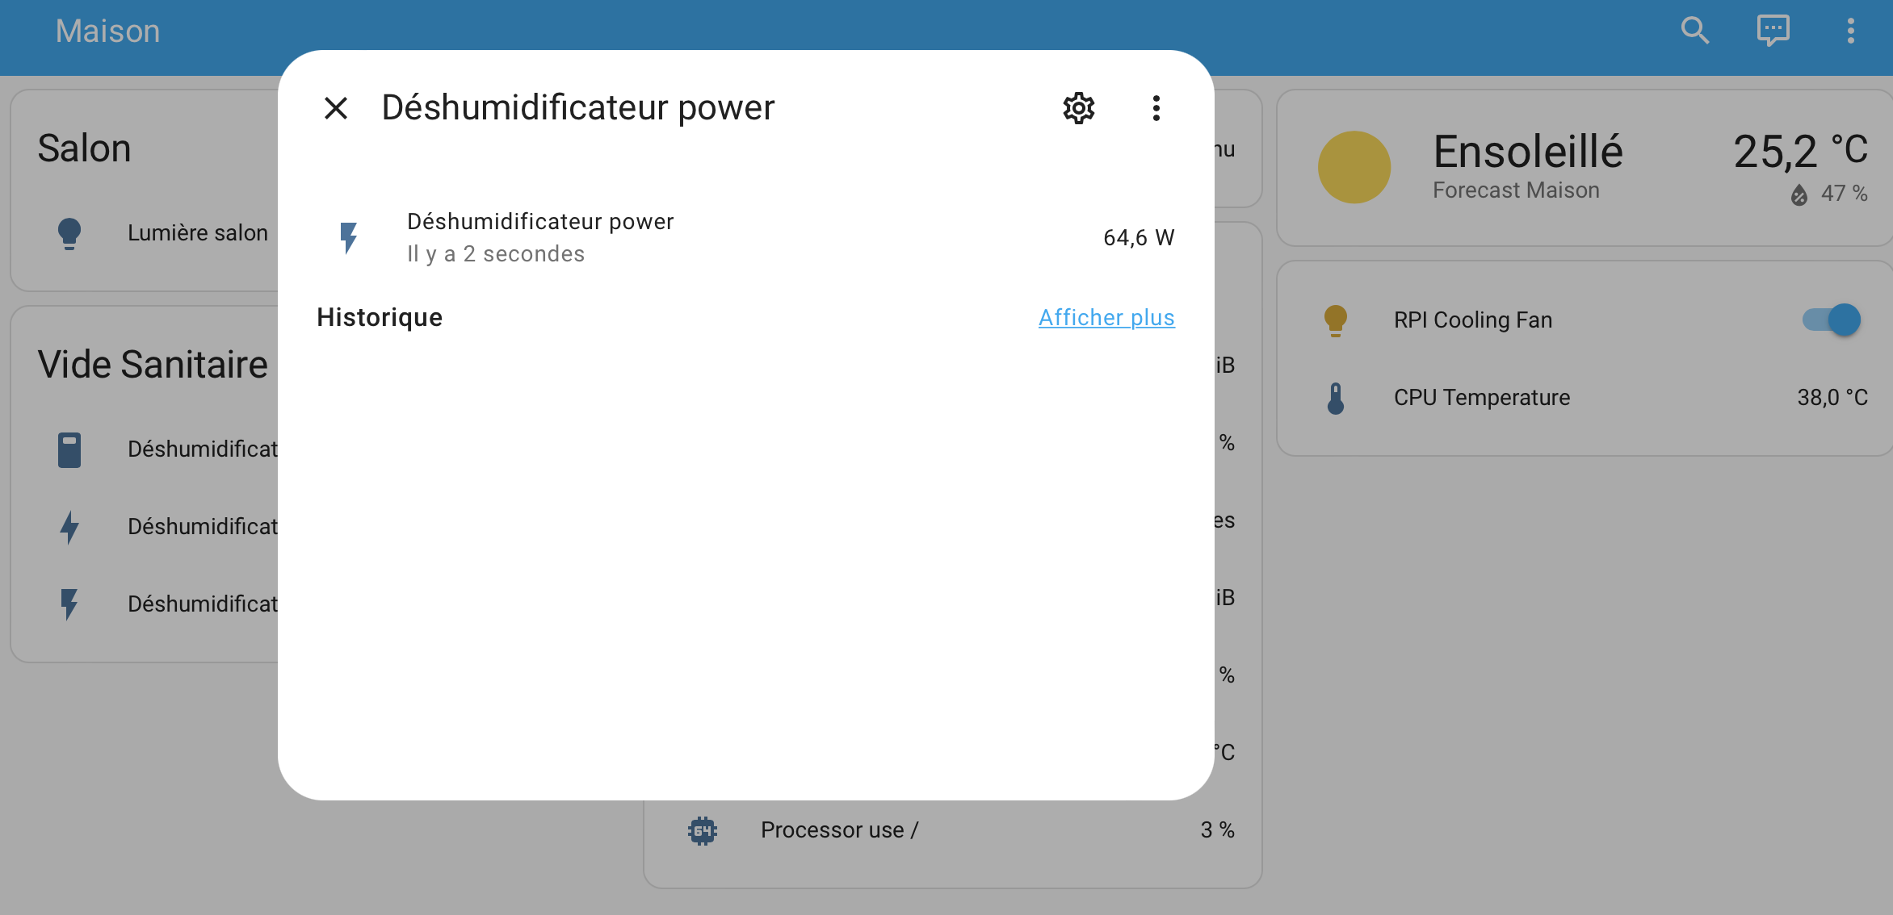Click the lightning bolt icon in dialog
Image resolution: width=1893 pixels, height=915 pixels.
click(348, 238)
